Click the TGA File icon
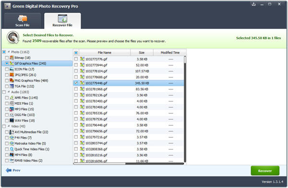The height and width of the screenshot is (188, 288). [12, 86]
